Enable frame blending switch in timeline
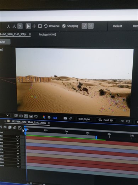The width and height of the screenshot is (138, 185). [10, 127]
